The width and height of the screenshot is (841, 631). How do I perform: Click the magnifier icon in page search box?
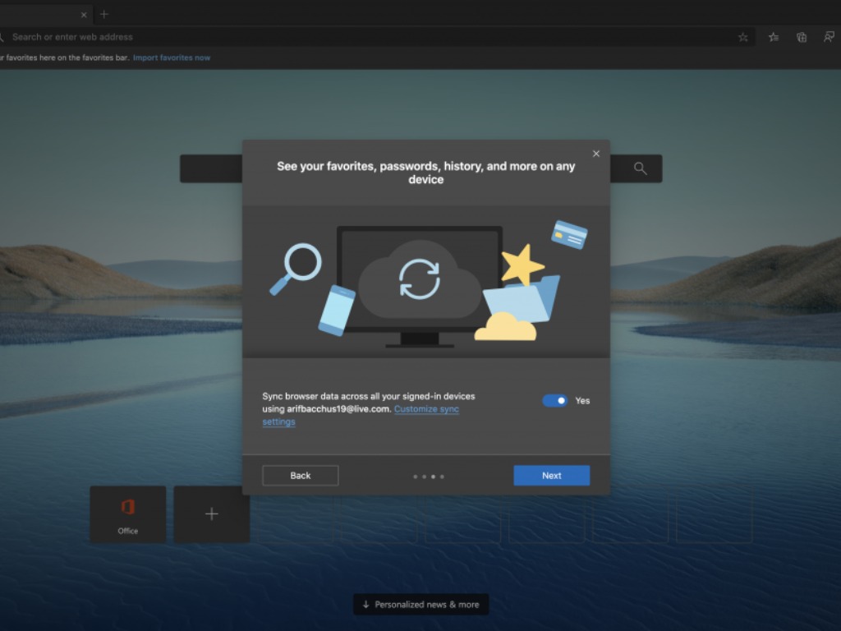(x=641, y=168)
